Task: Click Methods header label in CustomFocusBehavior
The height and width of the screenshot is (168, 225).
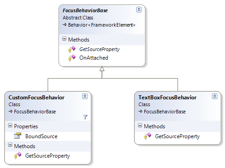Action: pyautogui.click(x=25, y=146)
